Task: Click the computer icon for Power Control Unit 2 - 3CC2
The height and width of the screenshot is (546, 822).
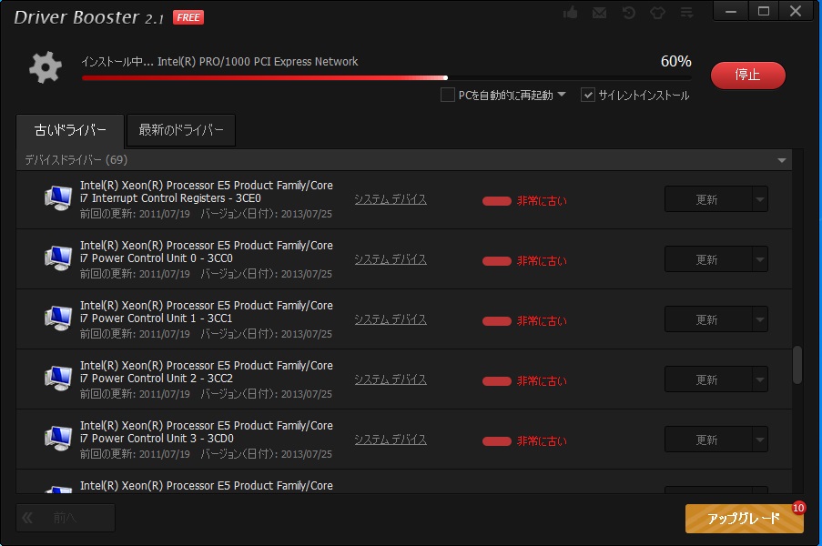Action: pyautogui.click(x=58, y=379)
